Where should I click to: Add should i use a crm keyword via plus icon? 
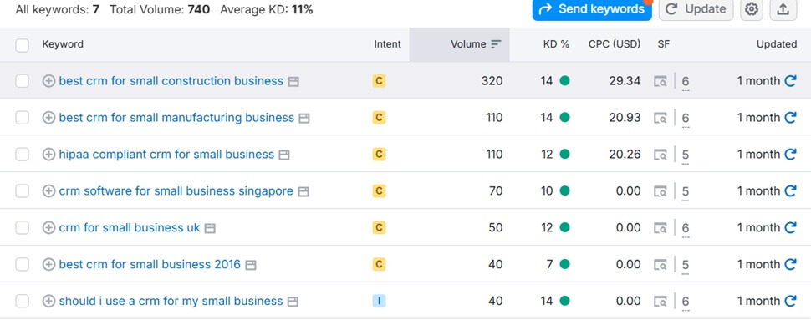pos(48,302)
